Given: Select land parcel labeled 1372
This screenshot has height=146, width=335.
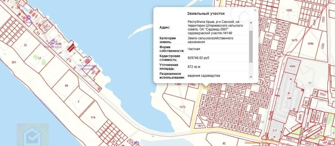Looking at the screenshot, I should tap(183, 107).
